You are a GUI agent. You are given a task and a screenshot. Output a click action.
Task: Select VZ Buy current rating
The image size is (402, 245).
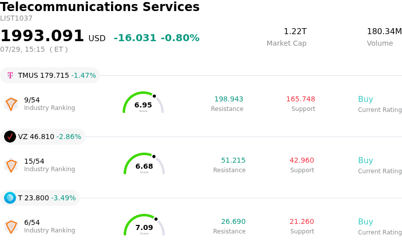365,160
